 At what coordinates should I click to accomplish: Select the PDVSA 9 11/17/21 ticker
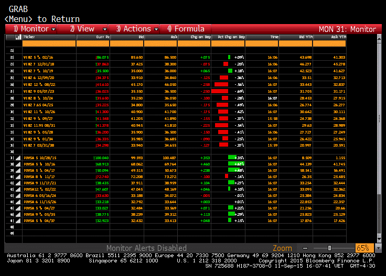pos(40,183)
